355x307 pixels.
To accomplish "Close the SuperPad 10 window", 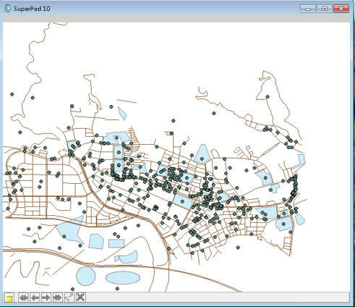I will (341, 9).
